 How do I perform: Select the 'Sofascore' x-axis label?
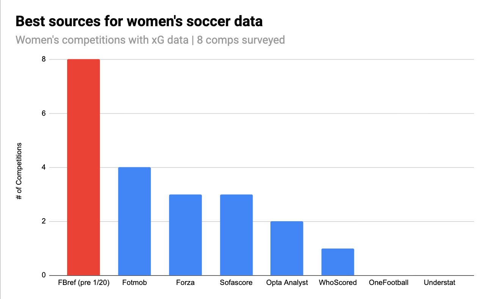(x=236, y=283)
